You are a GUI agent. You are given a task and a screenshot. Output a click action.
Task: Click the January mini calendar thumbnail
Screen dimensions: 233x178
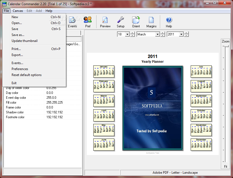[x=104, y=72]
